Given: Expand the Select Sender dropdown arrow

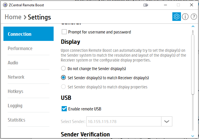Looking at the screenshot, I should [x=167, y=121].
